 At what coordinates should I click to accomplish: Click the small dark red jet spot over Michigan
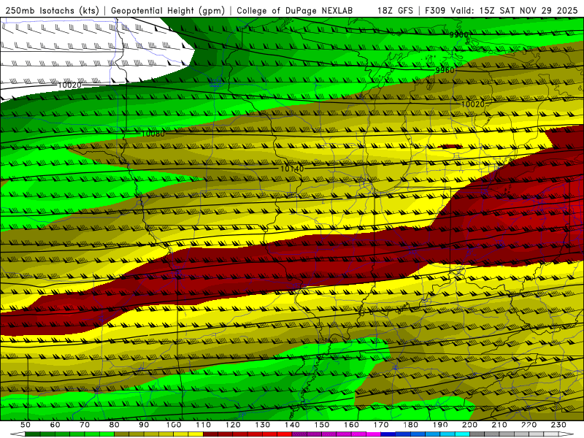451,147
